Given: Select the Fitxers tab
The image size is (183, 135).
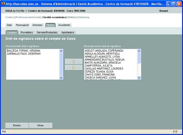Looking at the screenshot, I should click(50, 25).
